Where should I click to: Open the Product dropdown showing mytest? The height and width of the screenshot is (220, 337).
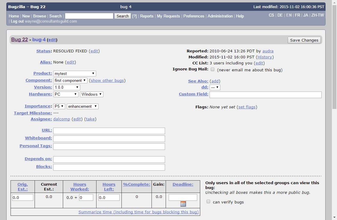point(75,73)
